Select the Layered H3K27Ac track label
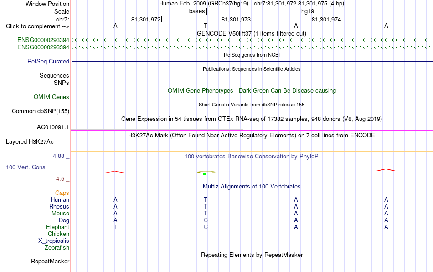This screenshot has height=272, width=433. 30,142
